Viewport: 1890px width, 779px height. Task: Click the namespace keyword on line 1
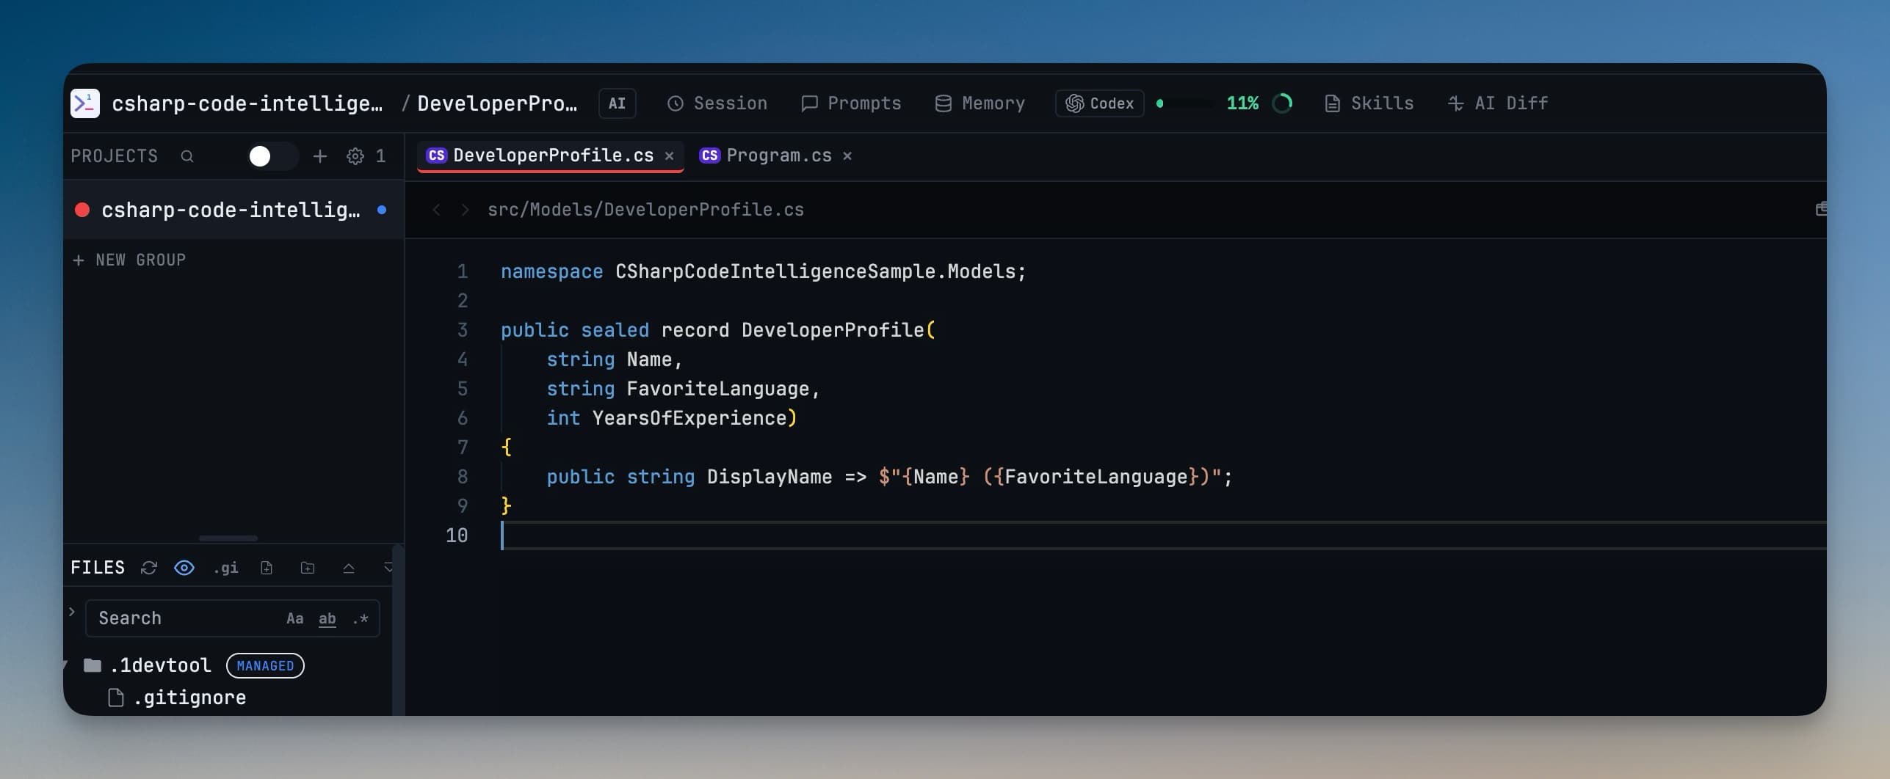tap(552, 272)
